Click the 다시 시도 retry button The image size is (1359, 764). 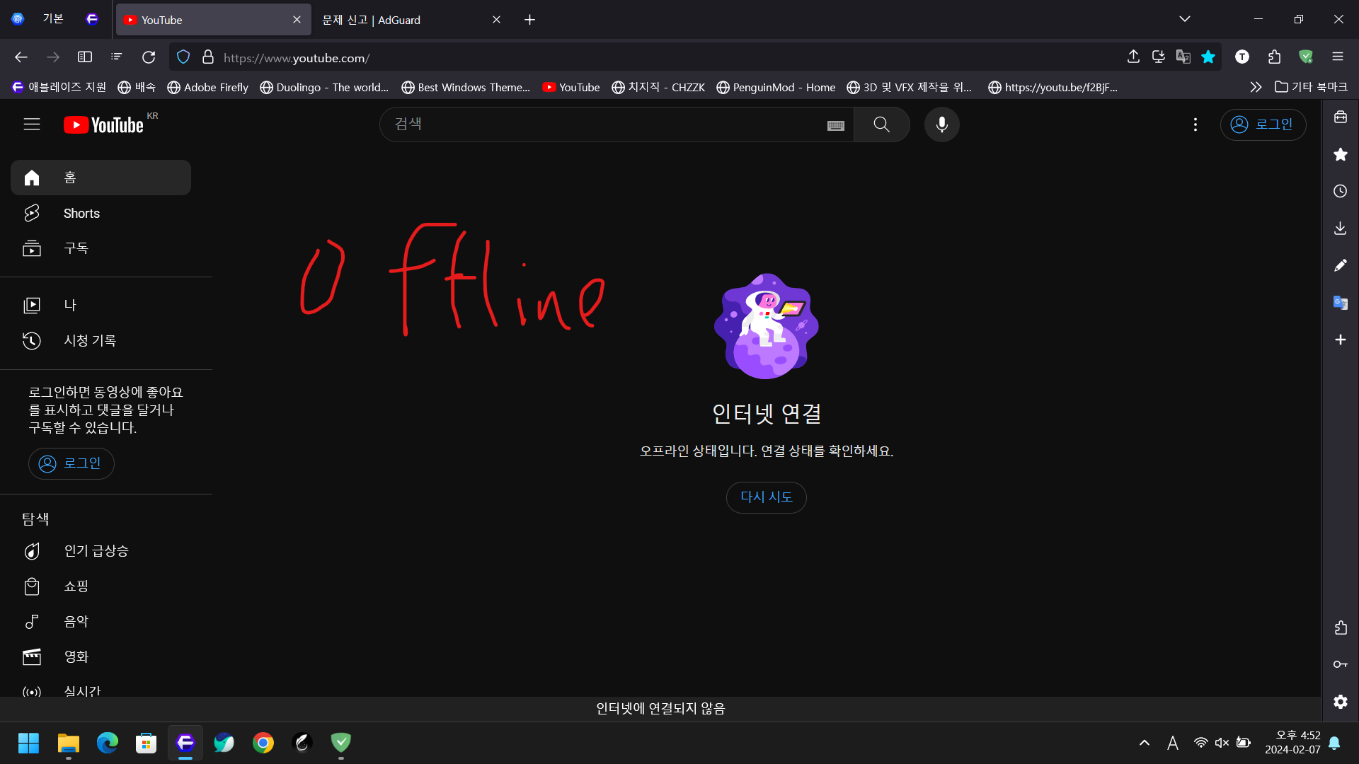click(766, 497)
